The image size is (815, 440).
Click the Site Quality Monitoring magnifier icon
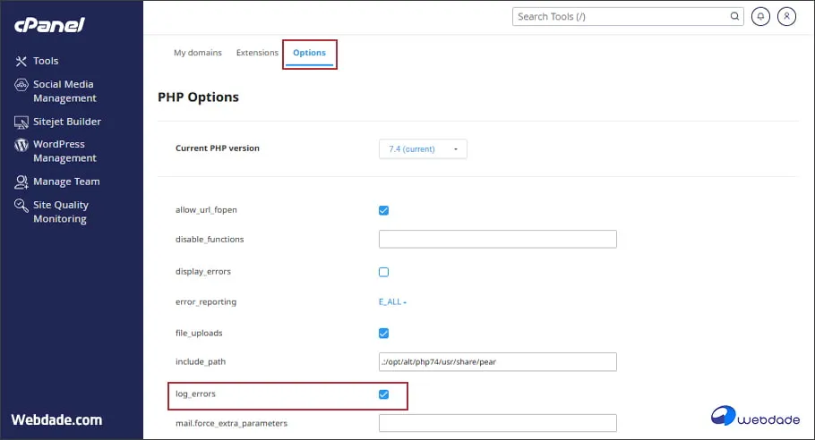click(21, 205)
